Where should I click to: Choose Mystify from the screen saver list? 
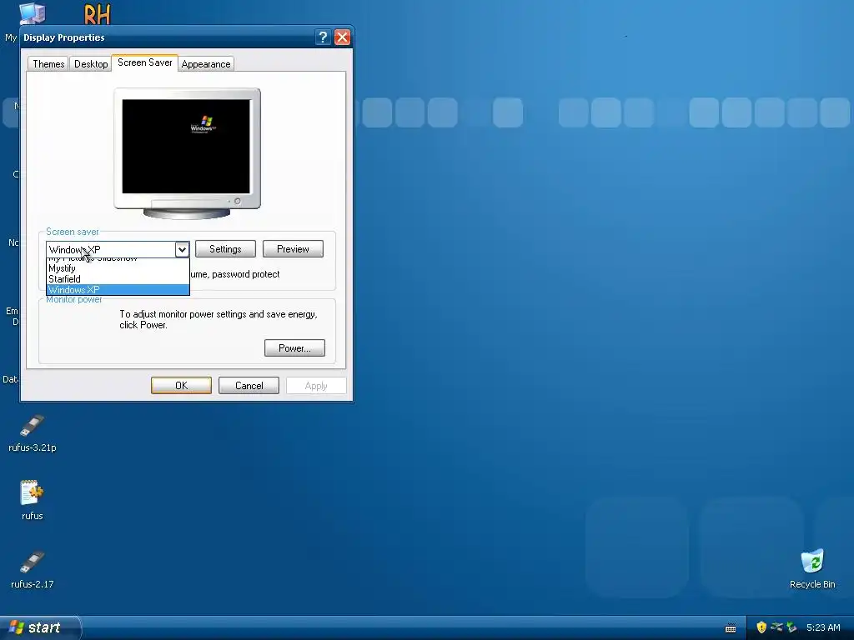(x=118, y=268)
